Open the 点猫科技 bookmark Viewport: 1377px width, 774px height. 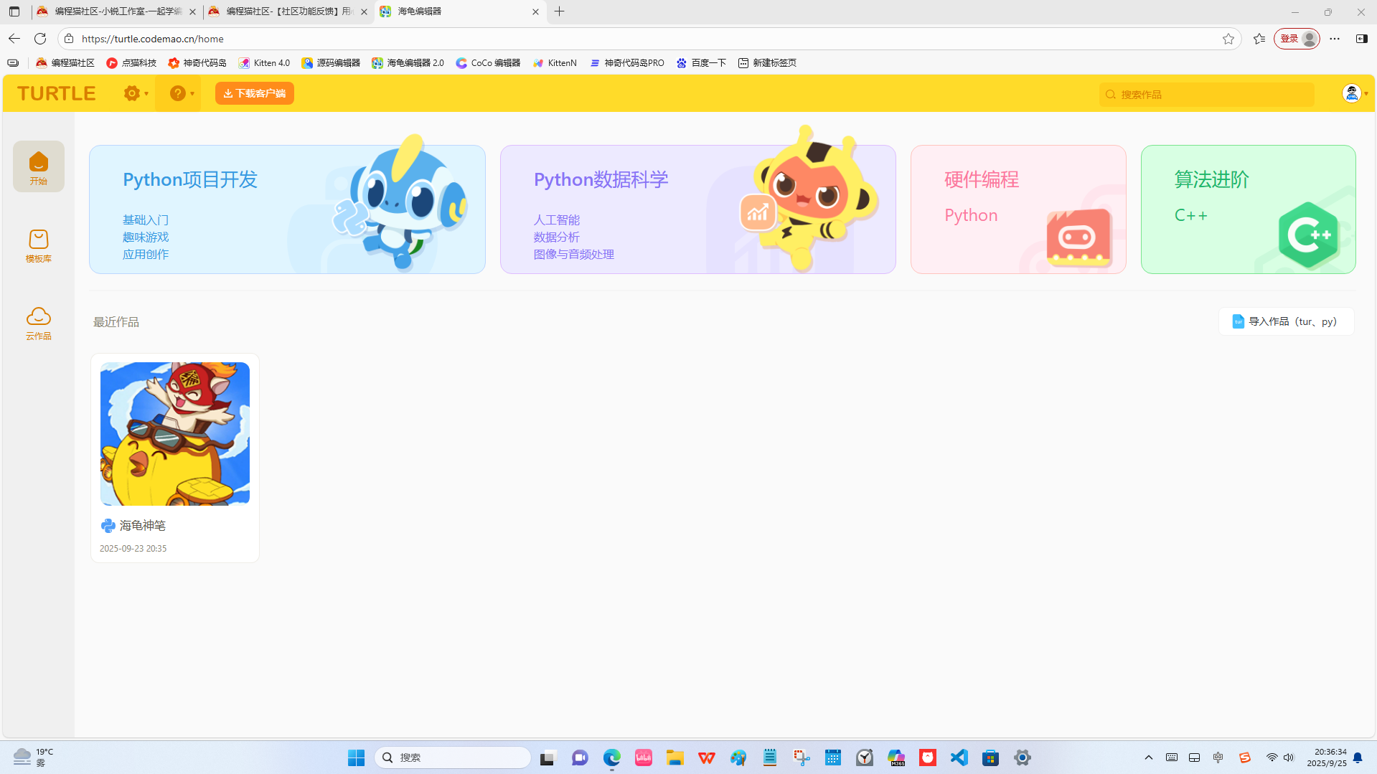[x=131, y=63]
